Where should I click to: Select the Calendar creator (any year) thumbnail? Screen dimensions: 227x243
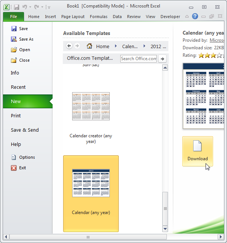click(x=91, y=106)
